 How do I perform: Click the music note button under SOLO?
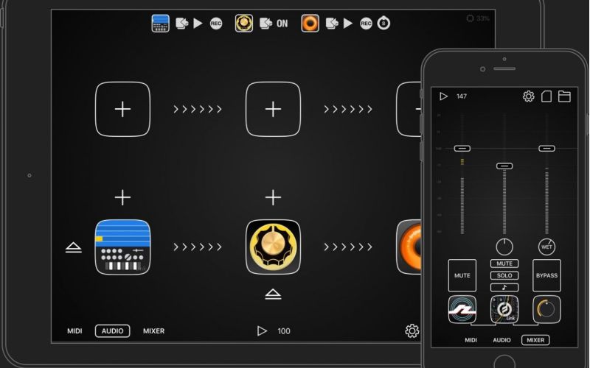504,287
